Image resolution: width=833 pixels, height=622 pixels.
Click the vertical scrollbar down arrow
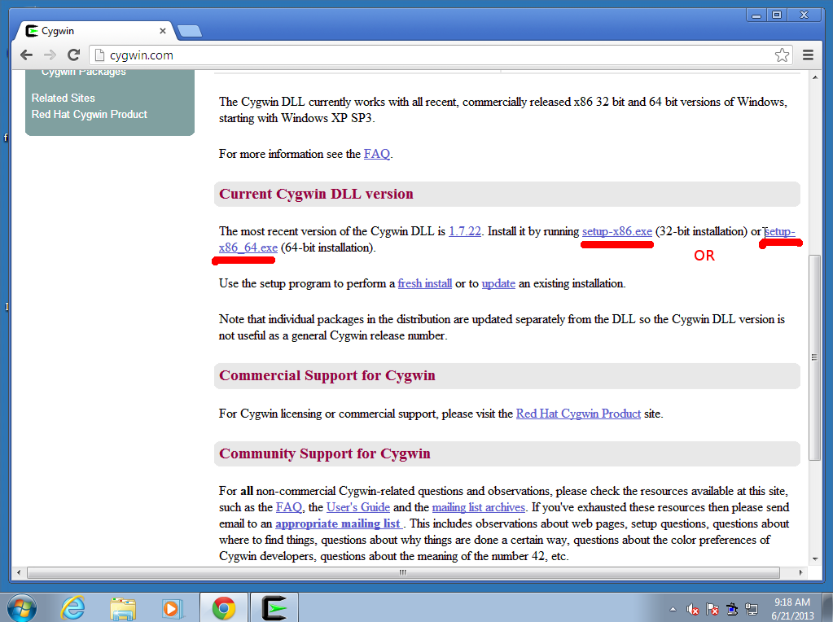click(815, 558)
